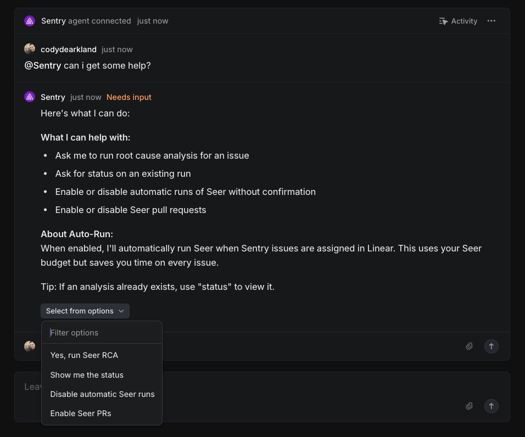Open the three-dot more options menu
Image resolution: width=525 pixels, height=437 pixels.
coord(491,21)
